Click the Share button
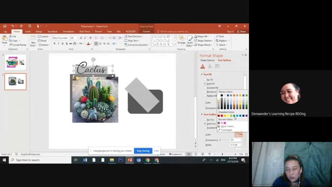This screenshot has width=332, height=187. 241,31
